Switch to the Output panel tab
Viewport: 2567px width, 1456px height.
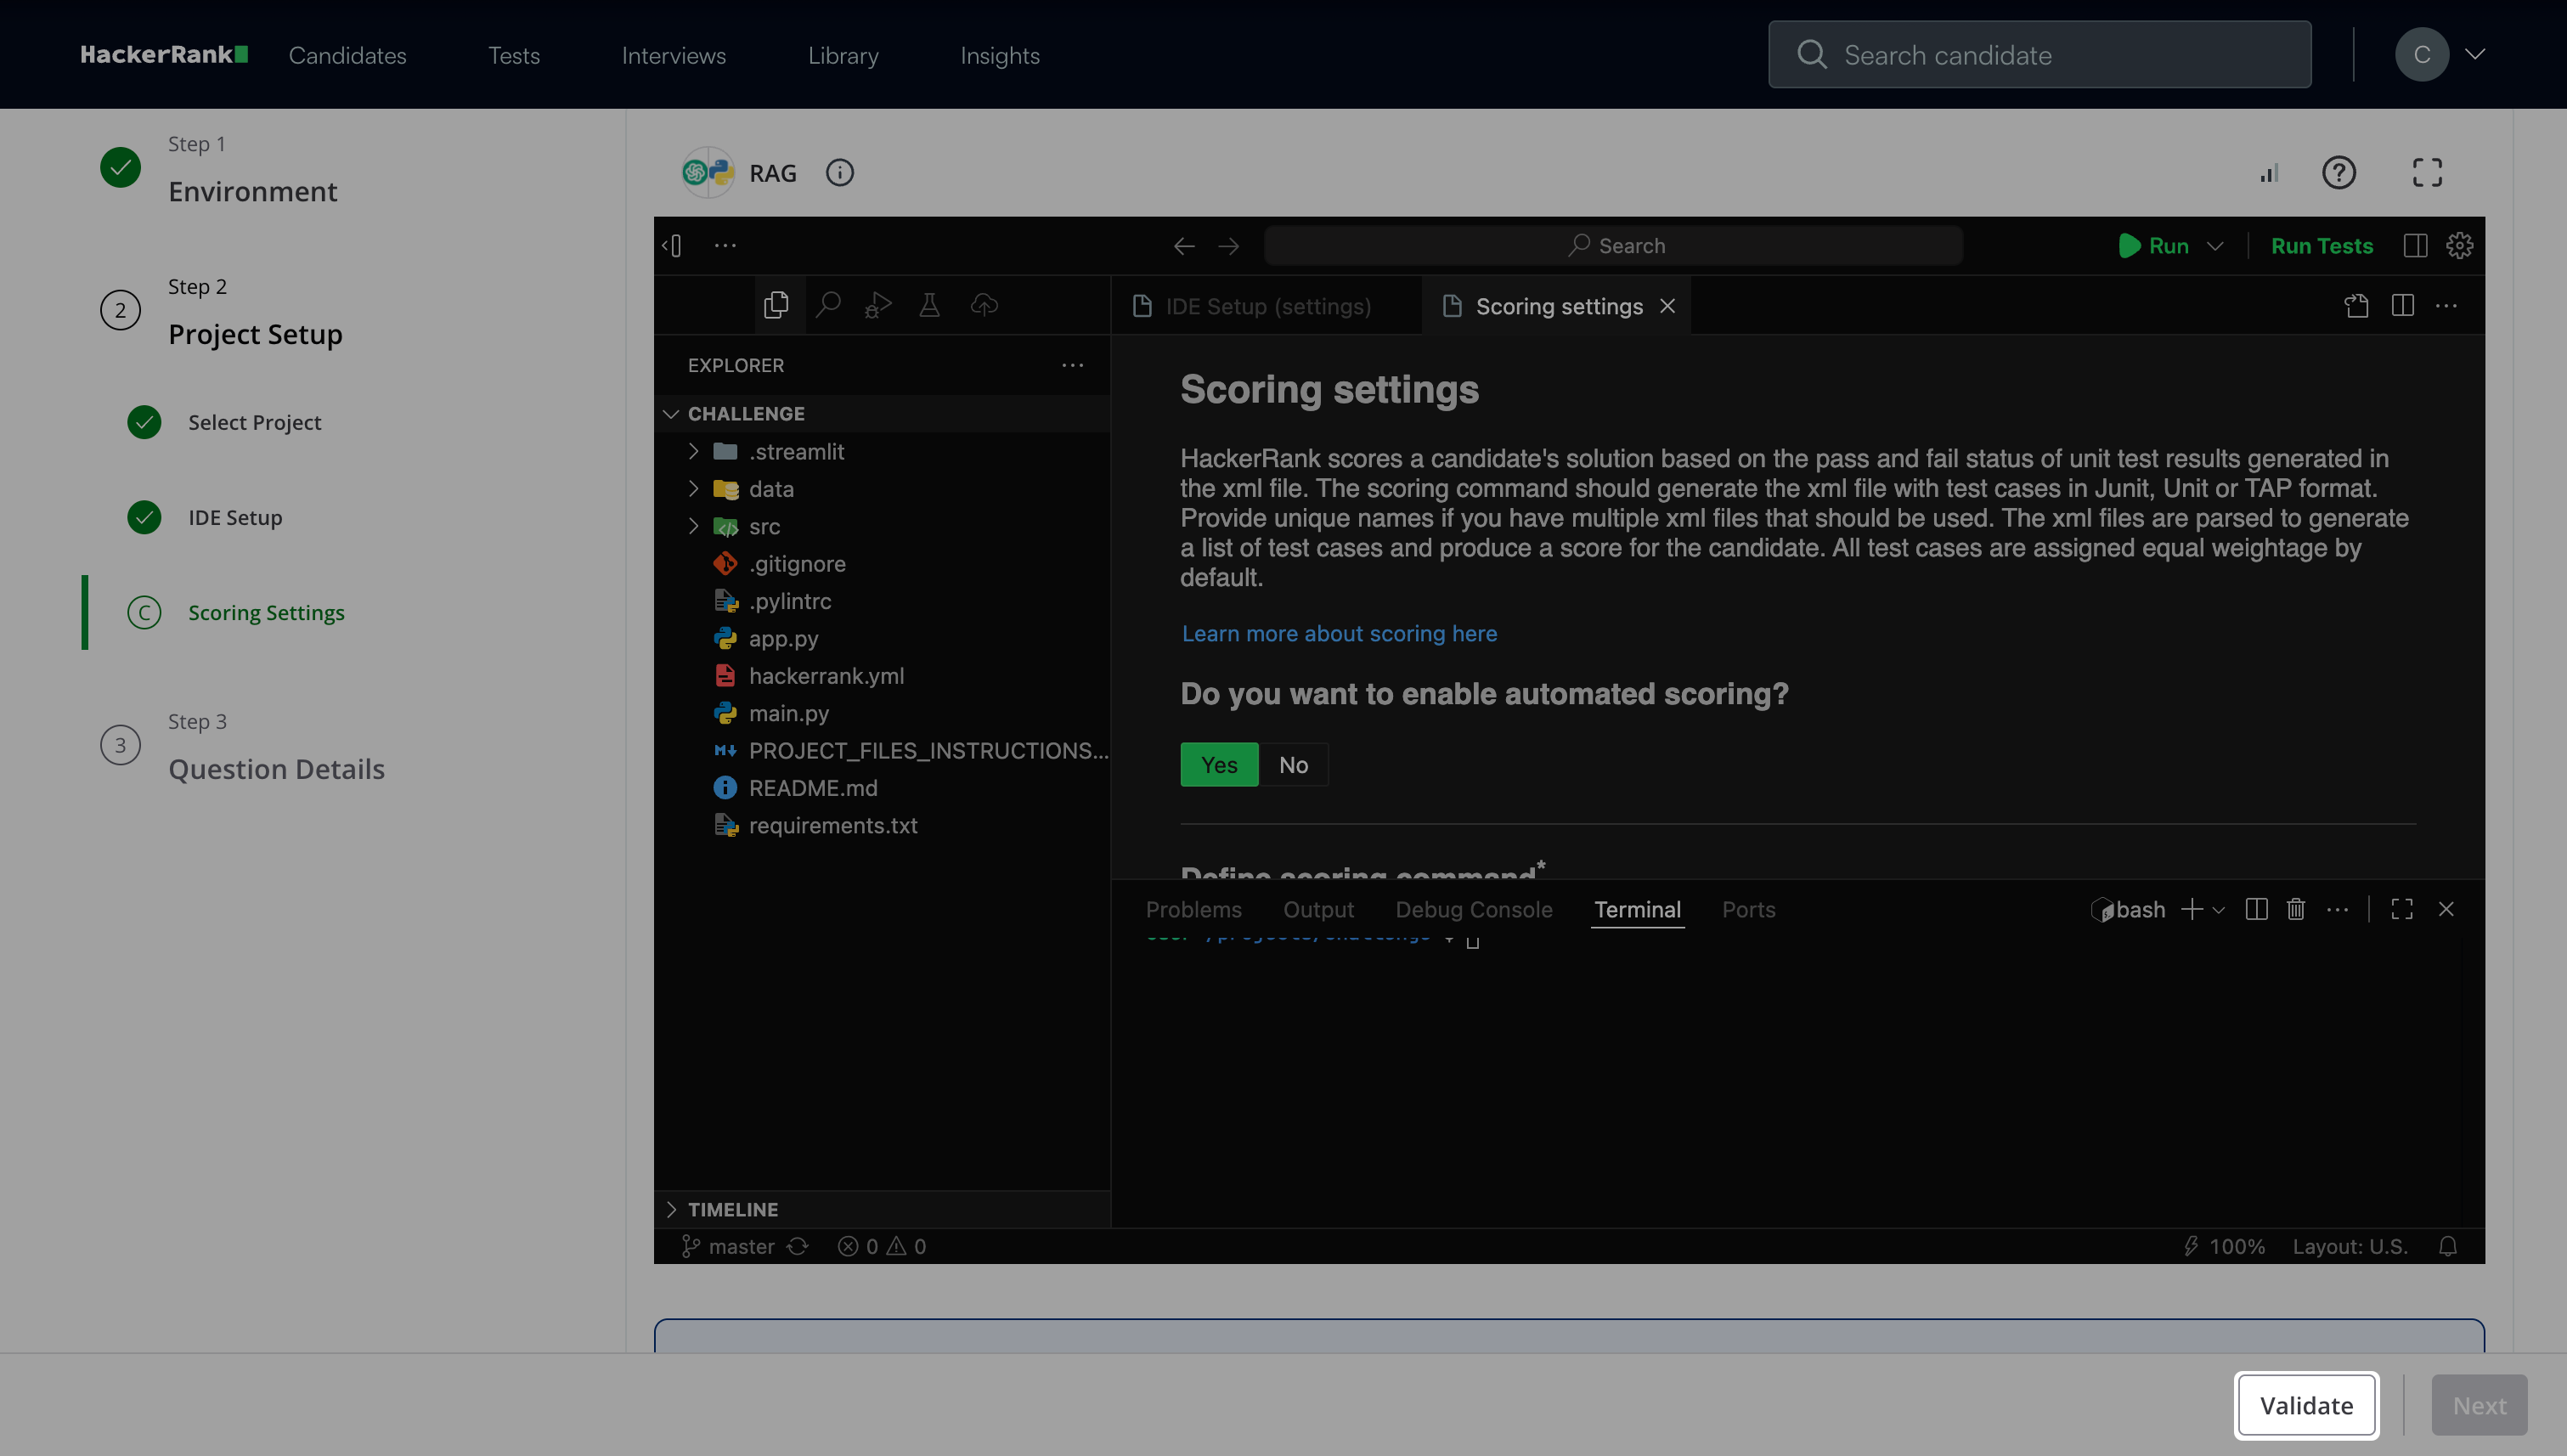click(x=1318, y=910)
